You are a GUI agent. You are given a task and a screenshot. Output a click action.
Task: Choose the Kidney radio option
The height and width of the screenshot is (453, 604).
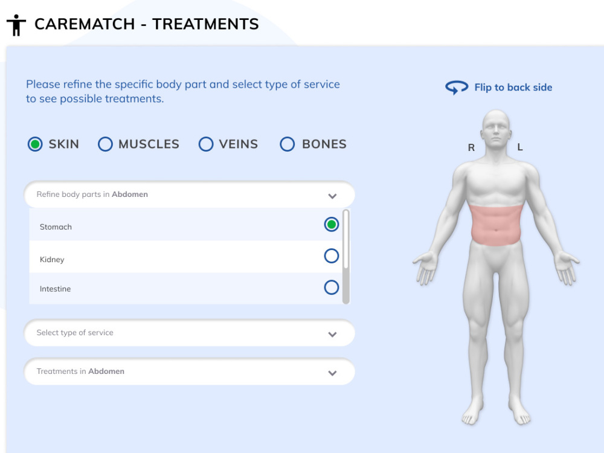(331, 255)
